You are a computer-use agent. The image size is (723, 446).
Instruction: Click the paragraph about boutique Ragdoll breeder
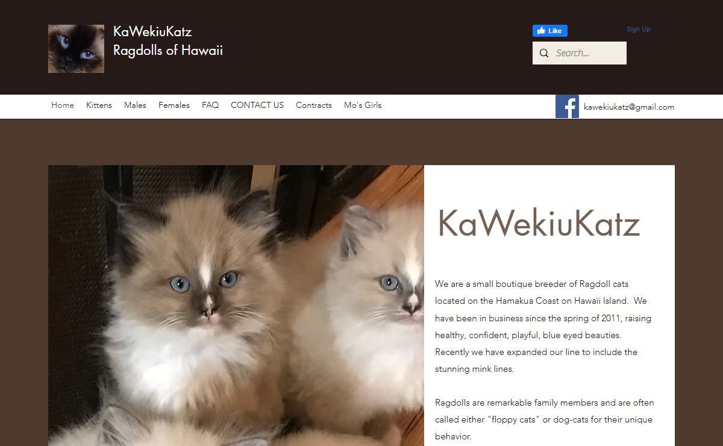pyautogui.click(x=544, y=326)
